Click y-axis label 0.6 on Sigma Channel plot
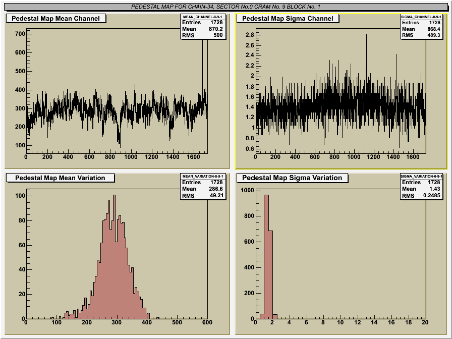Viewport: 452px width, 339px height. (x=250, y=149)
